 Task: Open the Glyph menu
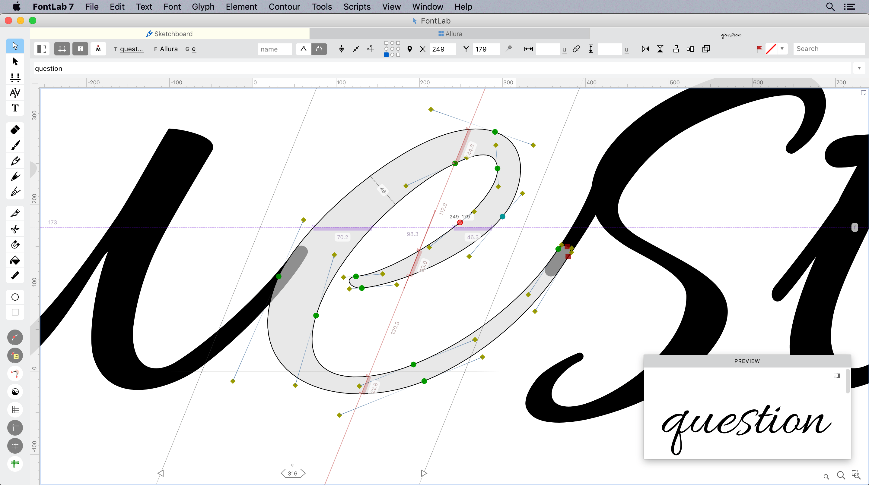(203, 7)
